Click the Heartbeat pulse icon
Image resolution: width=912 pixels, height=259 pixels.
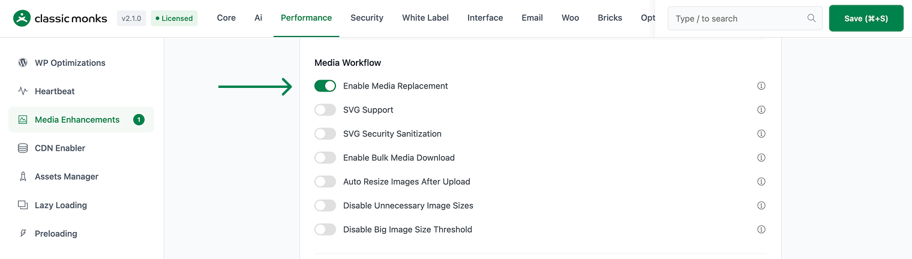23,91
